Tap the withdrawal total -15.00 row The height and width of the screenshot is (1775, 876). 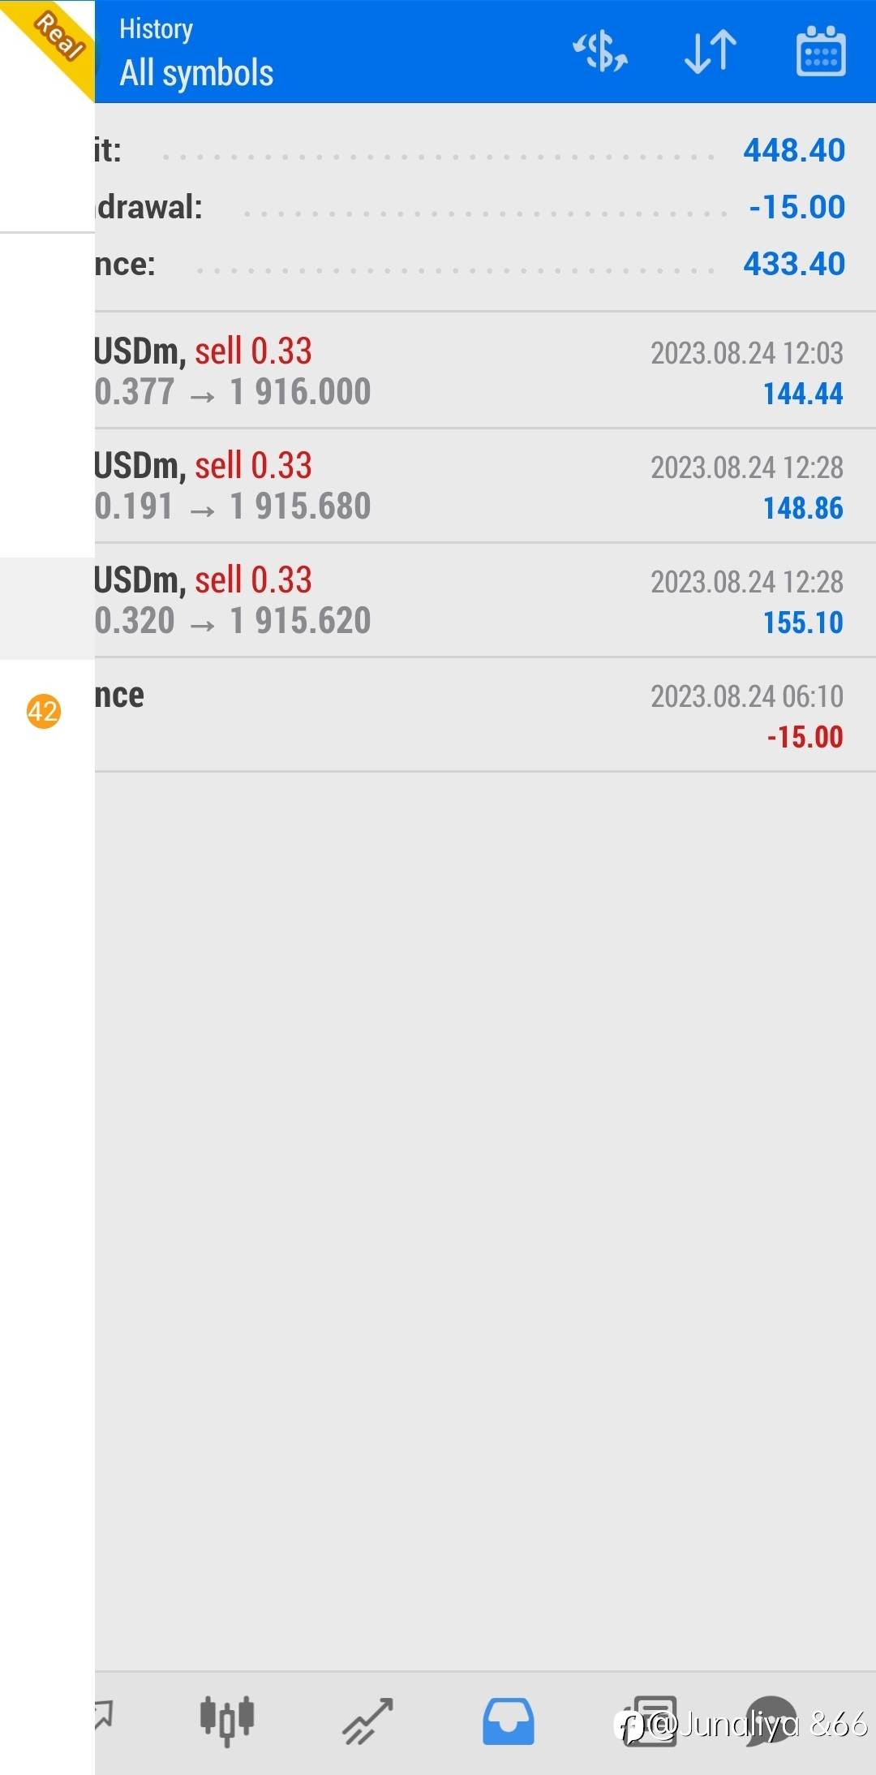[x=470, y=207]
